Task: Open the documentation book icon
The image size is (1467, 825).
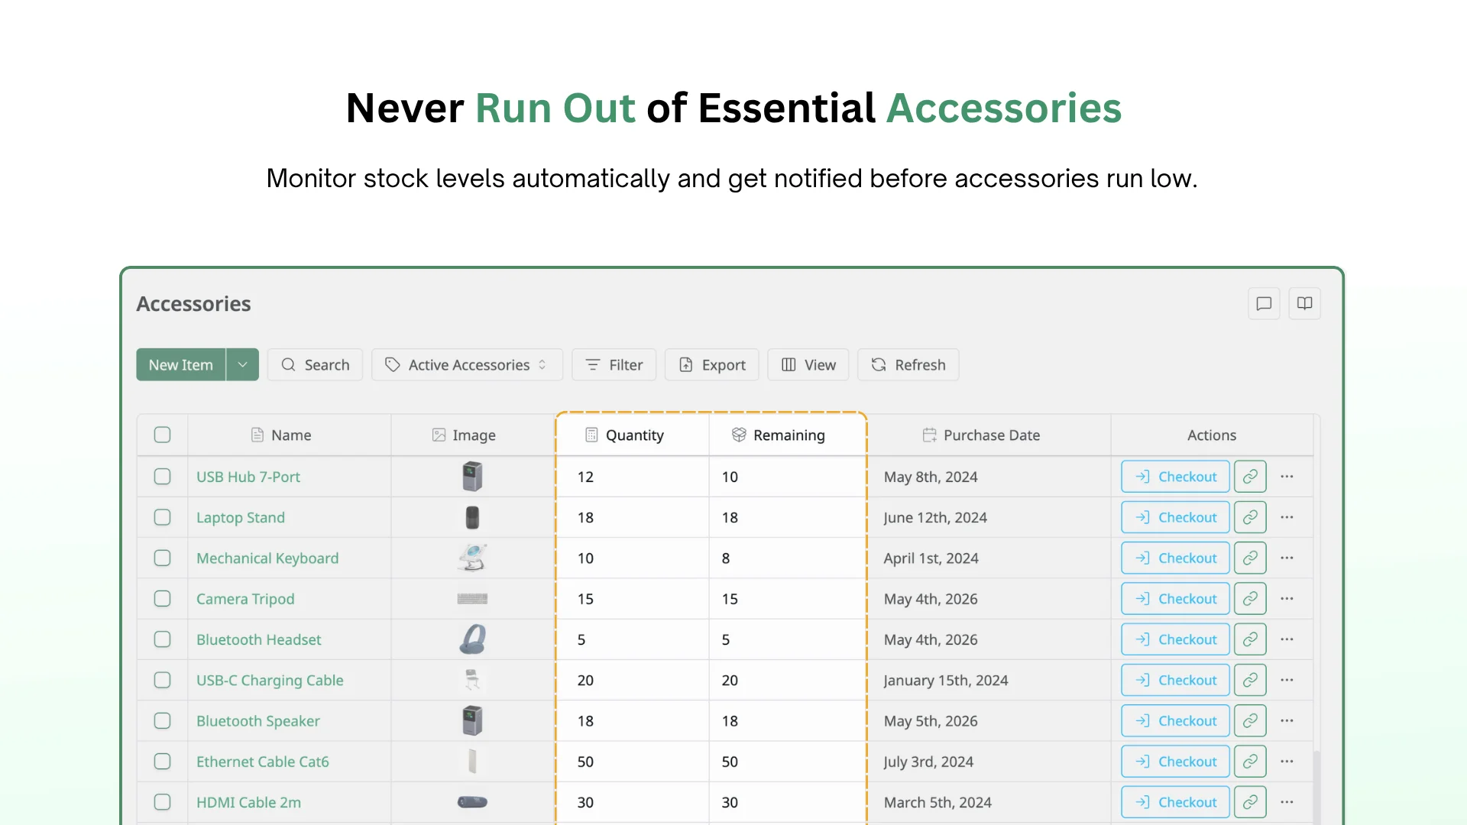Action: tap(1305, 303)
